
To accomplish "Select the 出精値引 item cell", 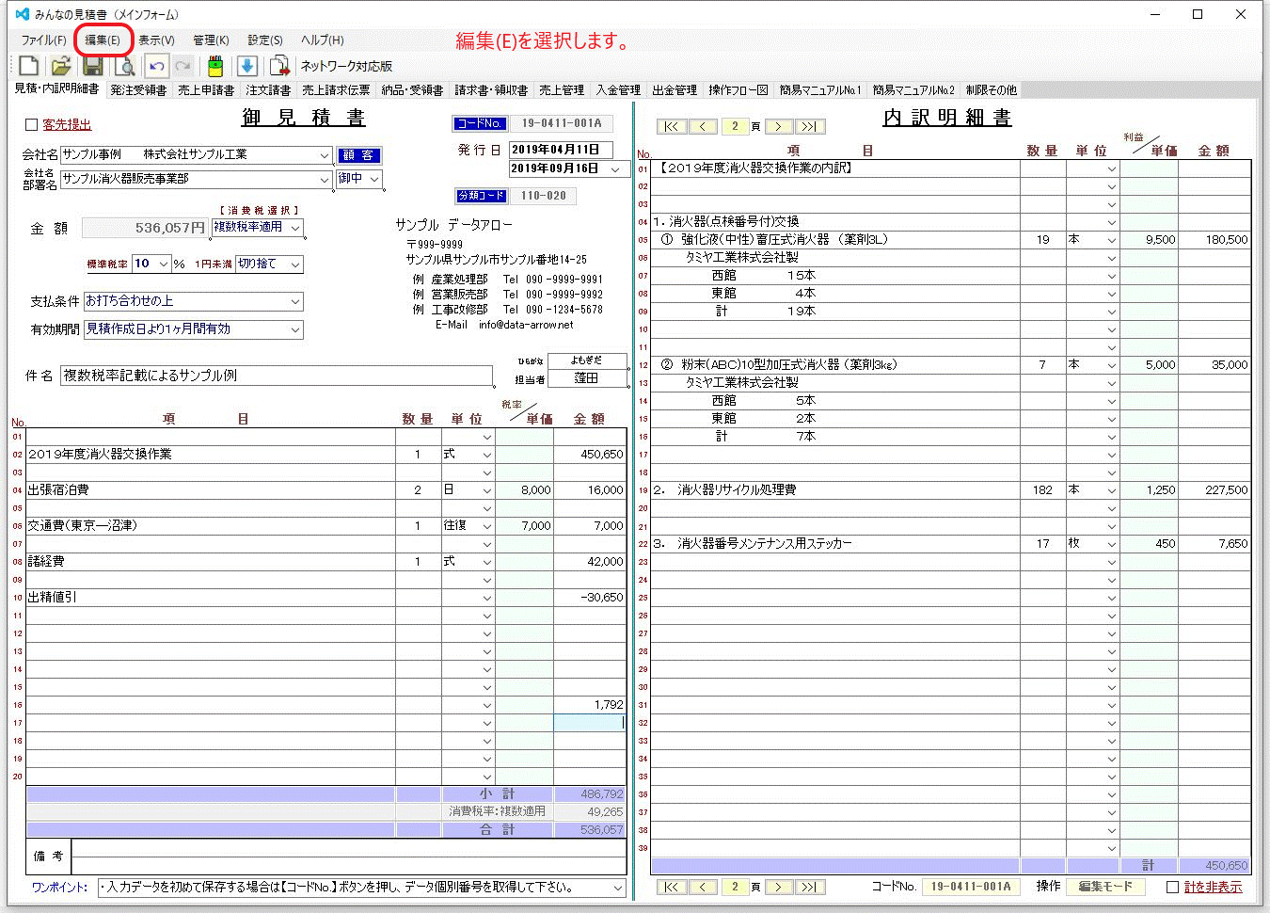I will click(x=211, y=598).
